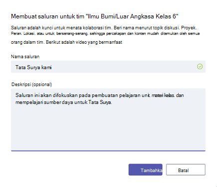Image resolution: width=217 pixels, height=187 pixels.
Task: Click the Batal button
Action: [x=186, y=170]
